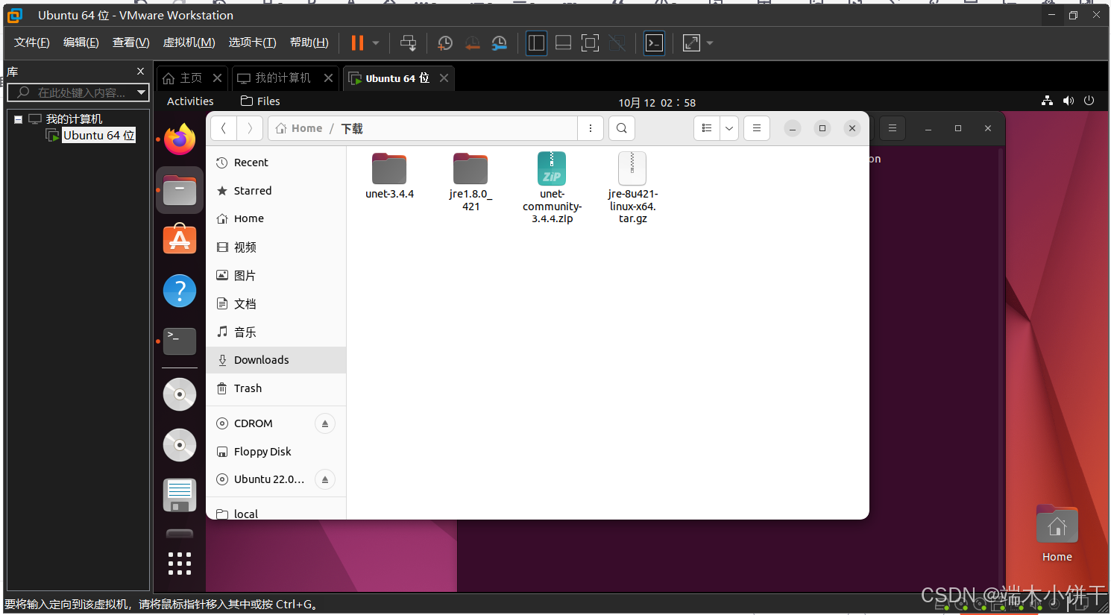Open Ubuntu Software from the dock

coord(180,239)
